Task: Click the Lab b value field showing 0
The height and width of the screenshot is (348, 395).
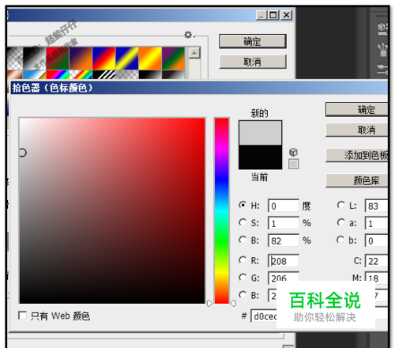Action: (376, 240)
